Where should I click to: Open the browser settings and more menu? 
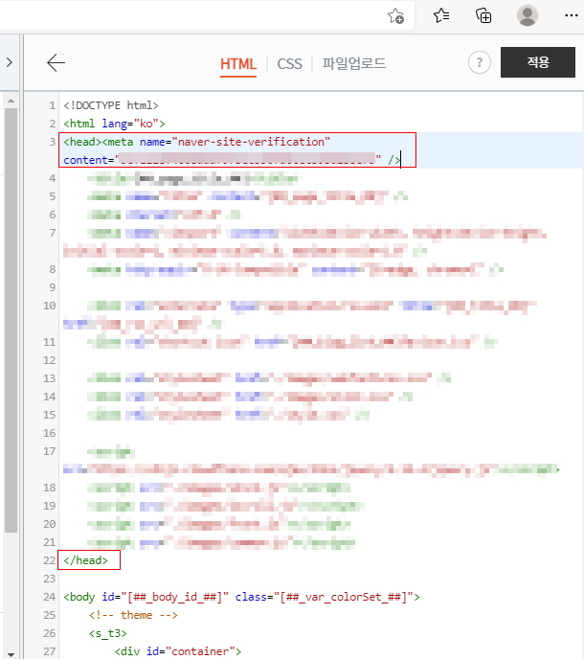point(571,15)
